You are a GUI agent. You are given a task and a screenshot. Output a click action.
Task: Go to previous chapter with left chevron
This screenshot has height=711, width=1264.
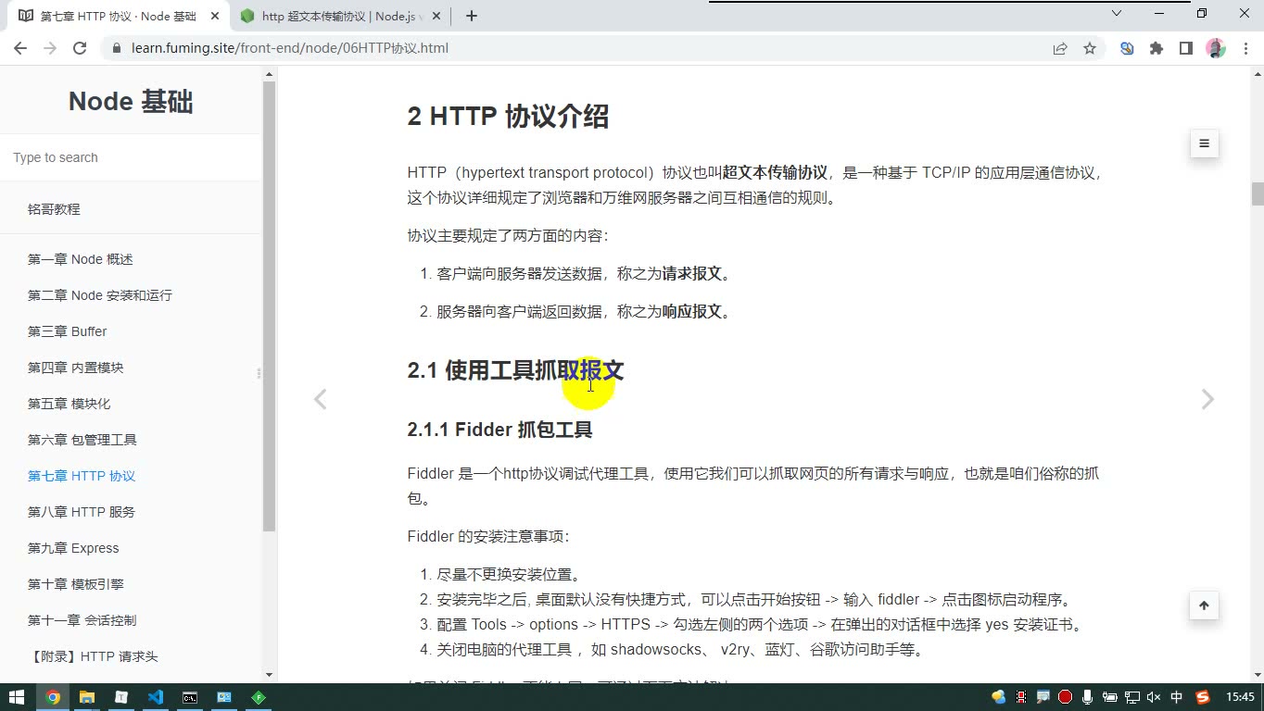pyautogui.click(x=320, y=399)
